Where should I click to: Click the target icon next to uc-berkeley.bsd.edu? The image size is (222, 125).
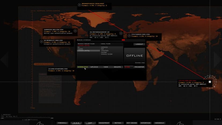coord(41,42)
